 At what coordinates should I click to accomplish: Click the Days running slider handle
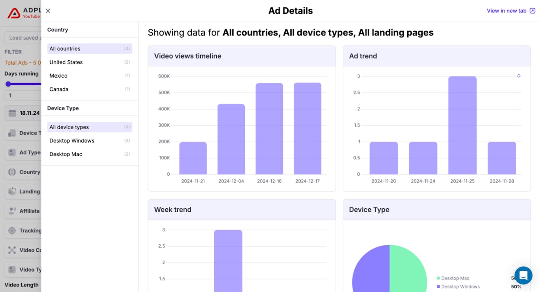tap(8, 84)
